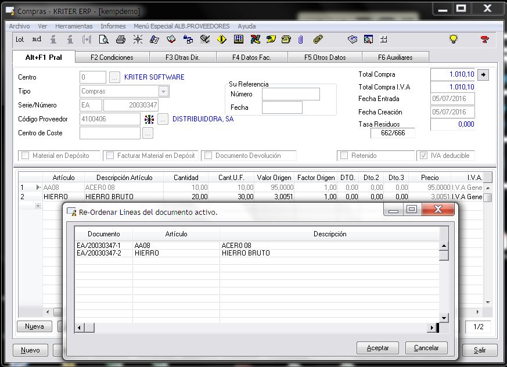507x367 pixels.
Task: Click the 'Lot' toolbar icon
Action: coord(20,39)
